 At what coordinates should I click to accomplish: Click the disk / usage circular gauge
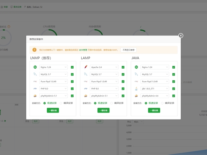(x=141, y=32)
